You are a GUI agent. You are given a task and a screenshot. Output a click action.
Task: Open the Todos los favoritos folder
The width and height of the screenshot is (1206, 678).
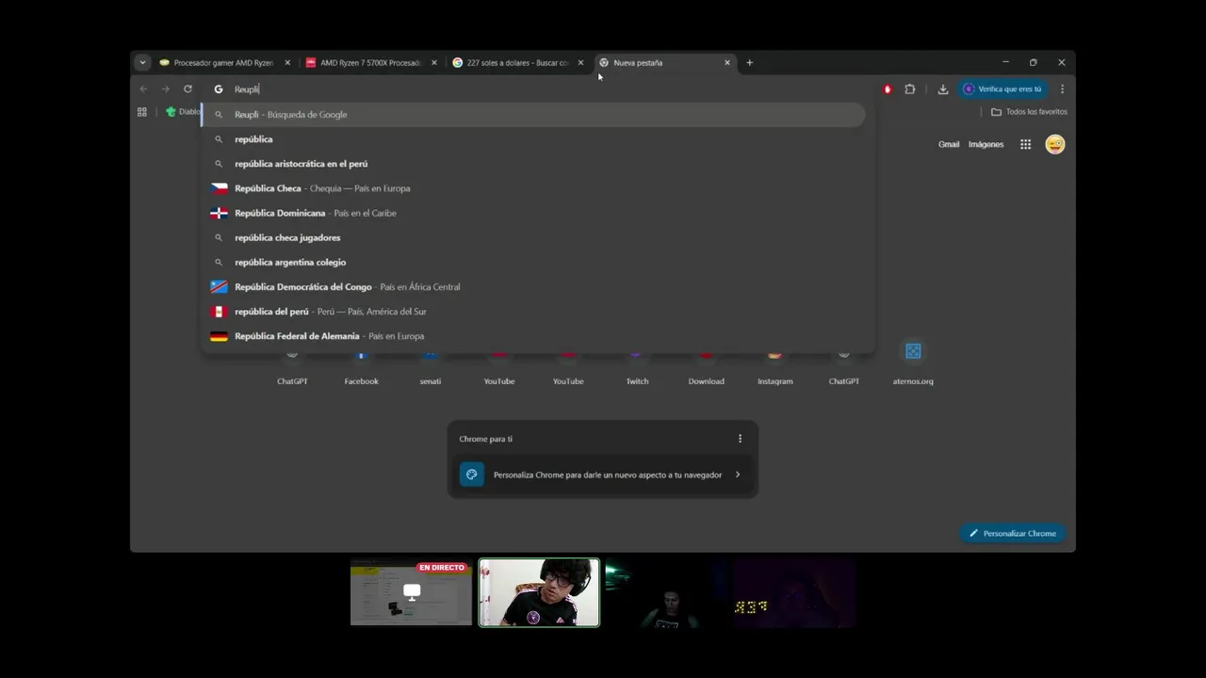pyautogui.click(x=1029, y=111)
